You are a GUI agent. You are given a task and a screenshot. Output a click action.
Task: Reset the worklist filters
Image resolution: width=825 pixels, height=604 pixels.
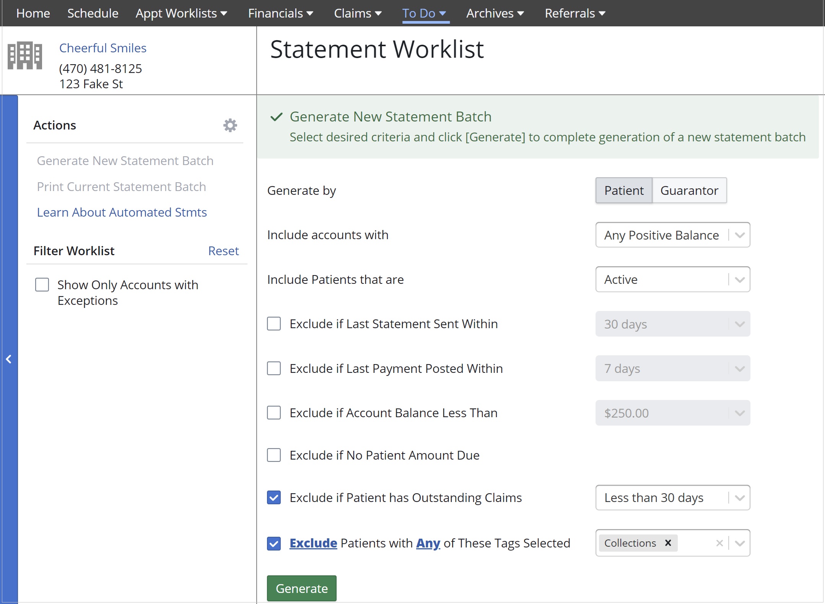pos(223,251)
